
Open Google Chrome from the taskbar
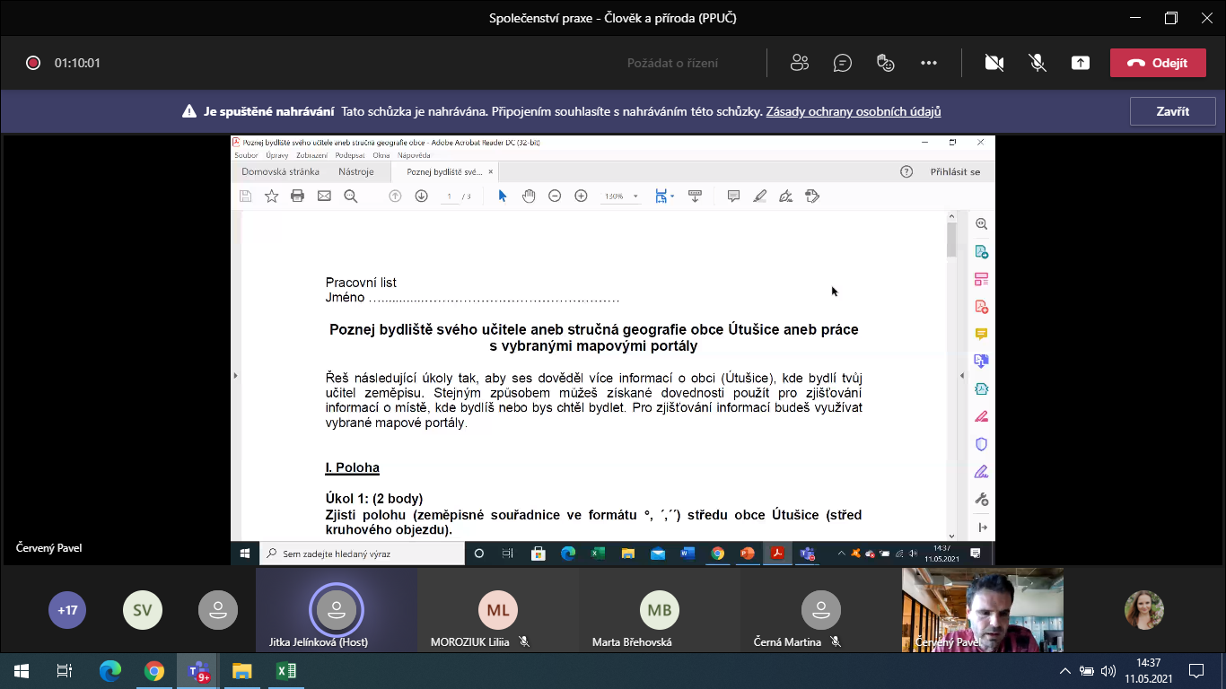point(154,671)
